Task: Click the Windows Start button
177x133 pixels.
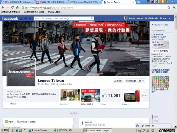Action: (x=4, y=131)
